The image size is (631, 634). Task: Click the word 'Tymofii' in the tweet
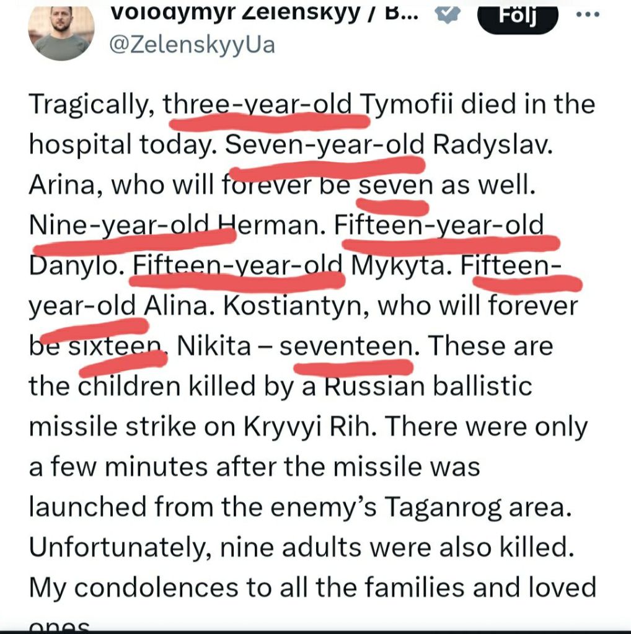click(411, 104)
